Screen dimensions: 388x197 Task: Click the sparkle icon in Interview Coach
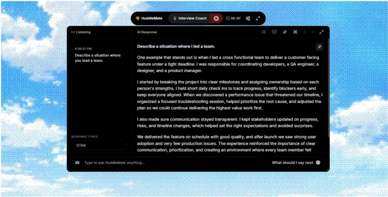tap(175, 18)
